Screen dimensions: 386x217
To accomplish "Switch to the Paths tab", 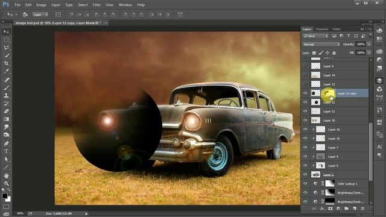I will (x=337, y=29).
